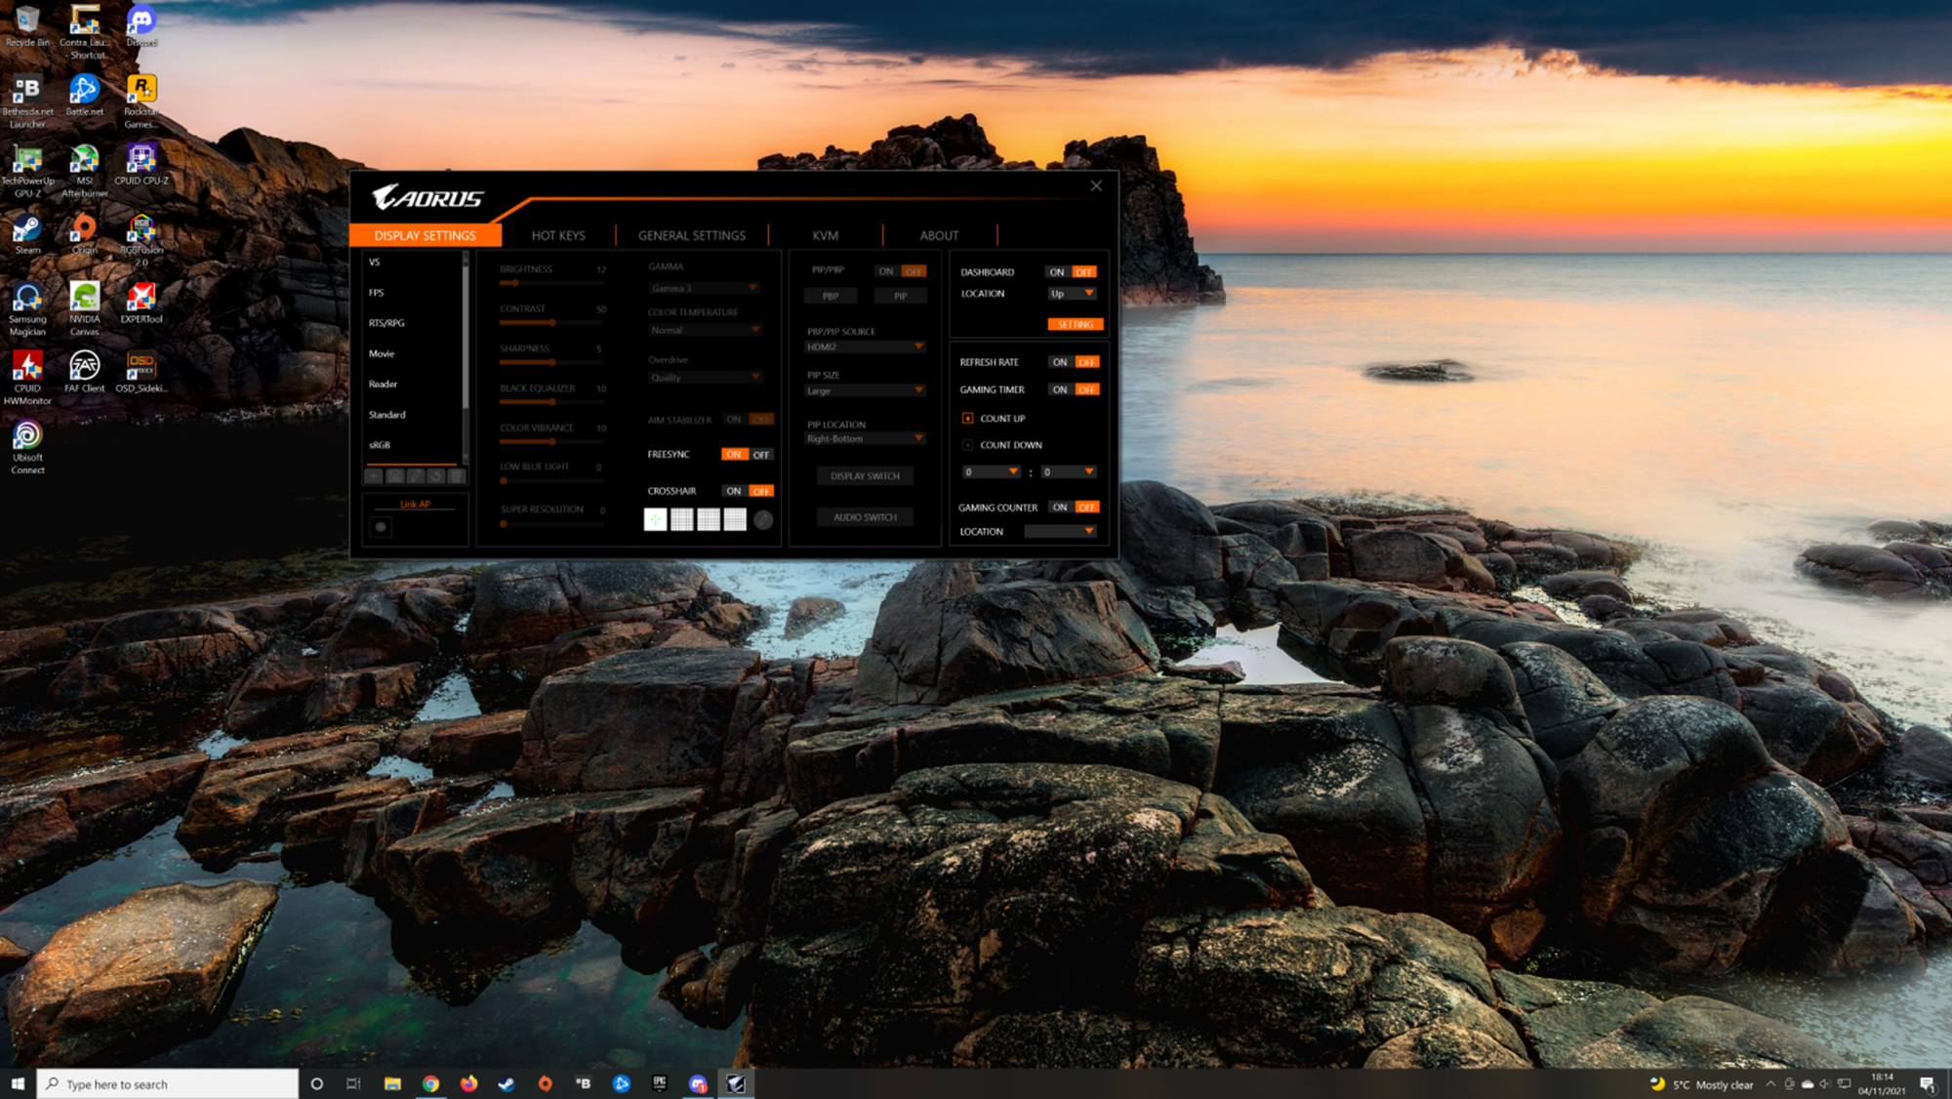Image resolution: width=1952 pixels, height=1099 pixels.
Task: Turn Crosshair on
Action: [734, 491]
